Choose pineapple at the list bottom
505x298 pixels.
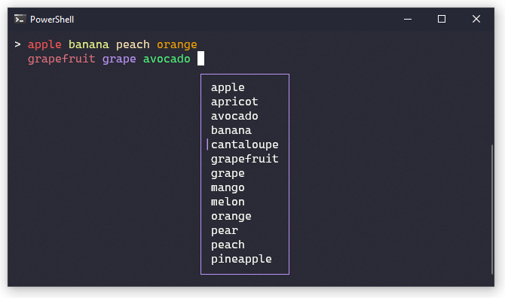click(241, 259)
